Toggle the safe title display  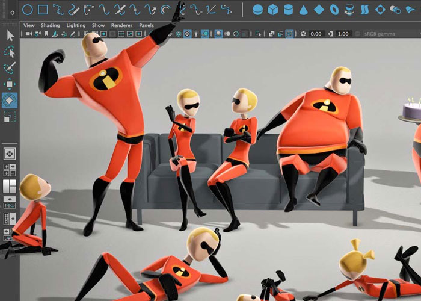click(138, 34)
